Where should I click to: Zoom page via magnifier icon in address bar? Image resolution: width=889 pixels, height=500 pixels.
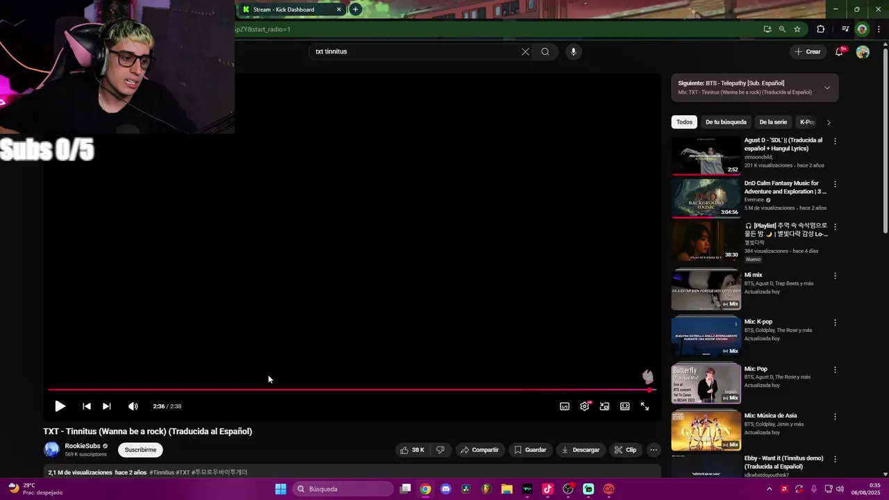click(782, 29)
